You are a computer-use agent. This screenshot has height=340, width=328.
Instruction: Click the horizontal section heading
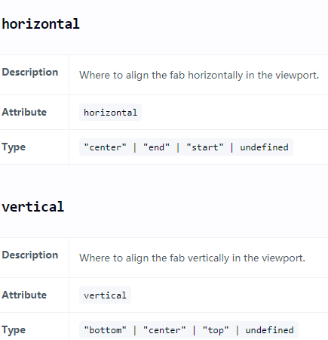(x=41, y=24)
